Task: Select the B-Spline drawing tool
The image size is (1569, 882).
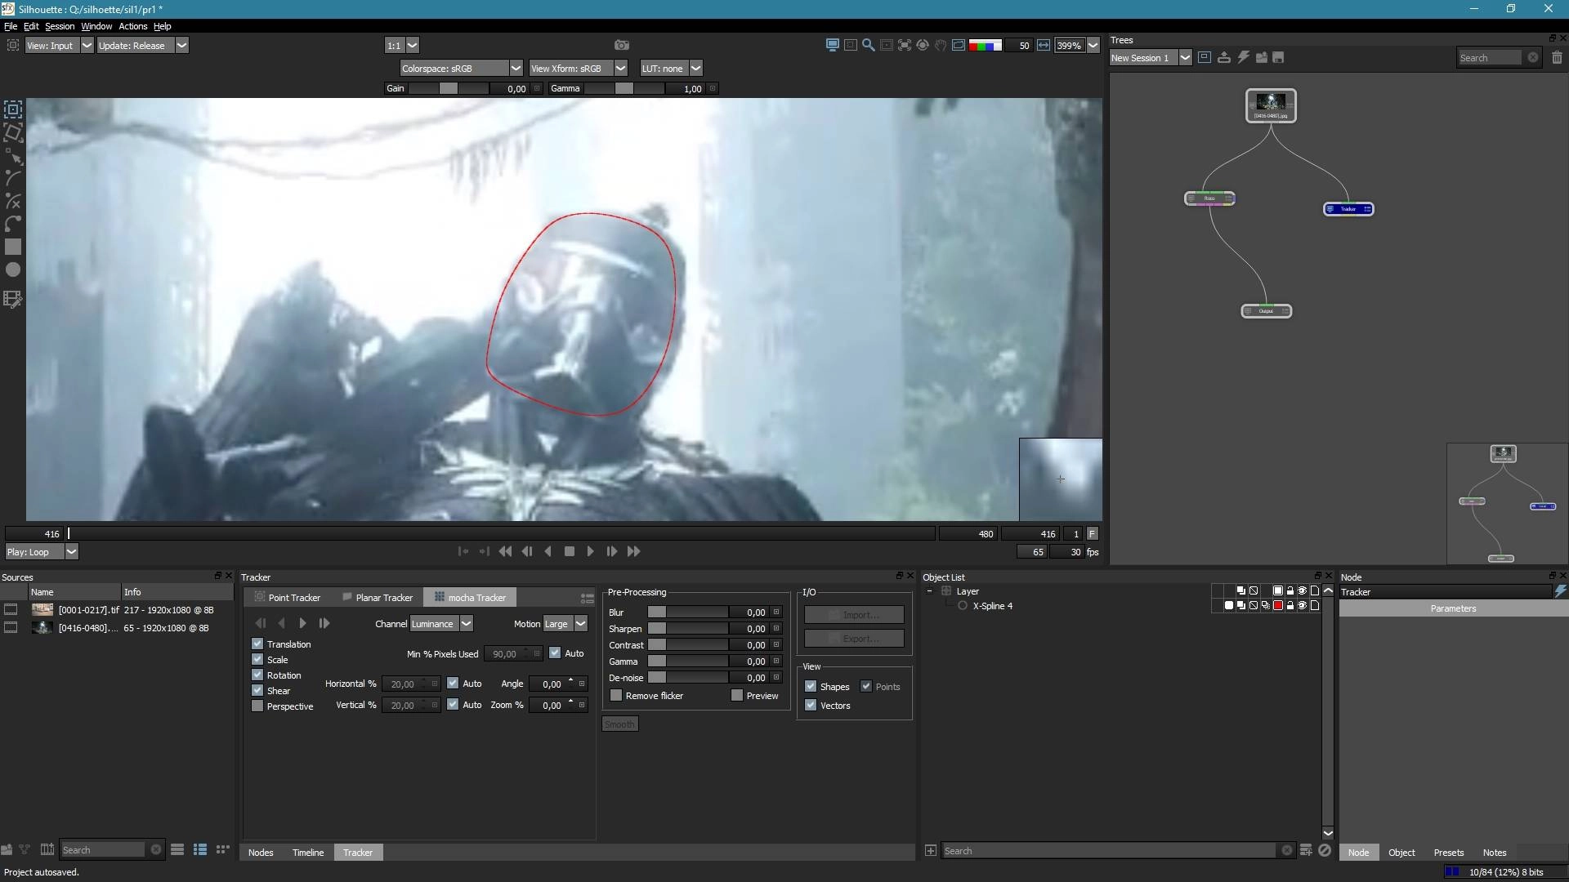Action: [13, 177]
